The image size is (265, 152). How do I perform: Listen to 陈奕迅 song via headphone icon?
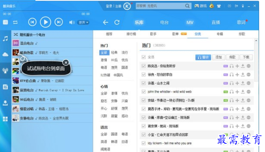(232, 66)
